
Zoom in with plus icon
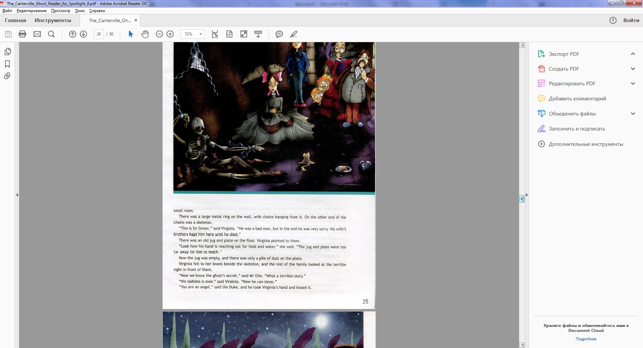pos(170,34)
